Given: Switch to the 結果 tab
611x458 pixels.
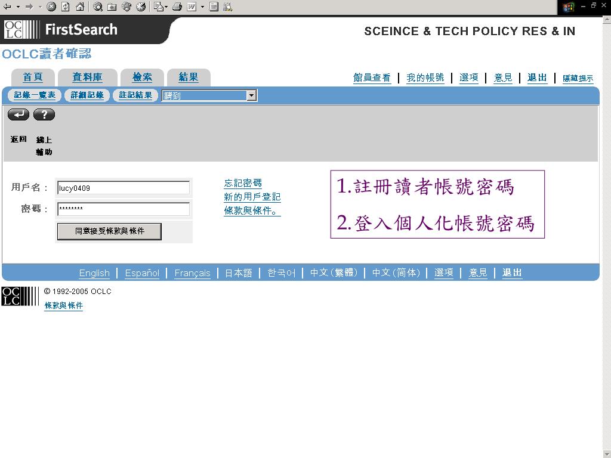Looking at the screenshot, I should 189,77.
